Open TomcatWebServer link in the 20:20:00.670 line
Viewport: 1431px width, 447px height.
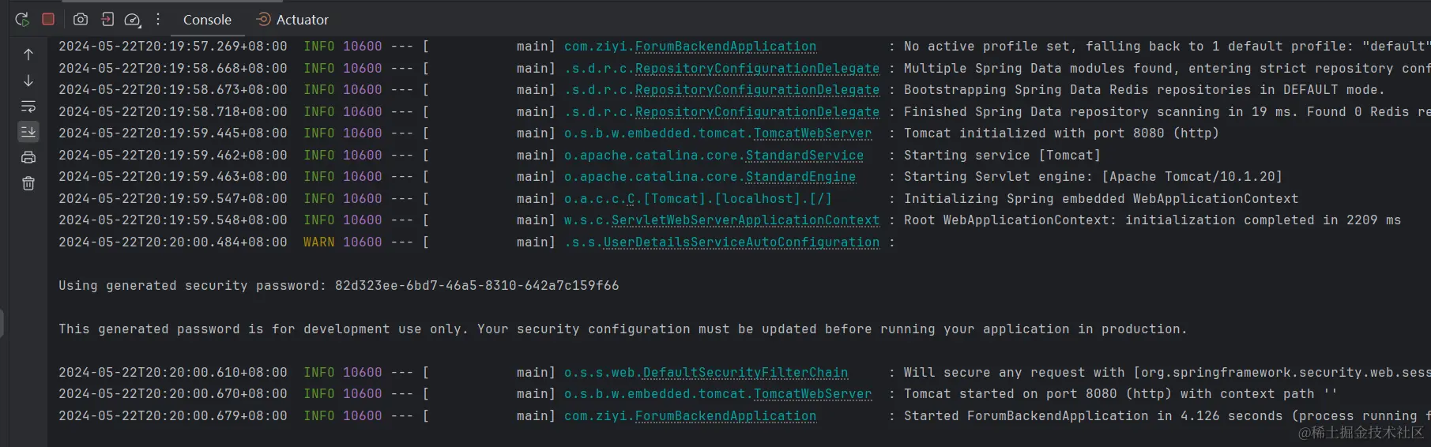tap(812, 394)
